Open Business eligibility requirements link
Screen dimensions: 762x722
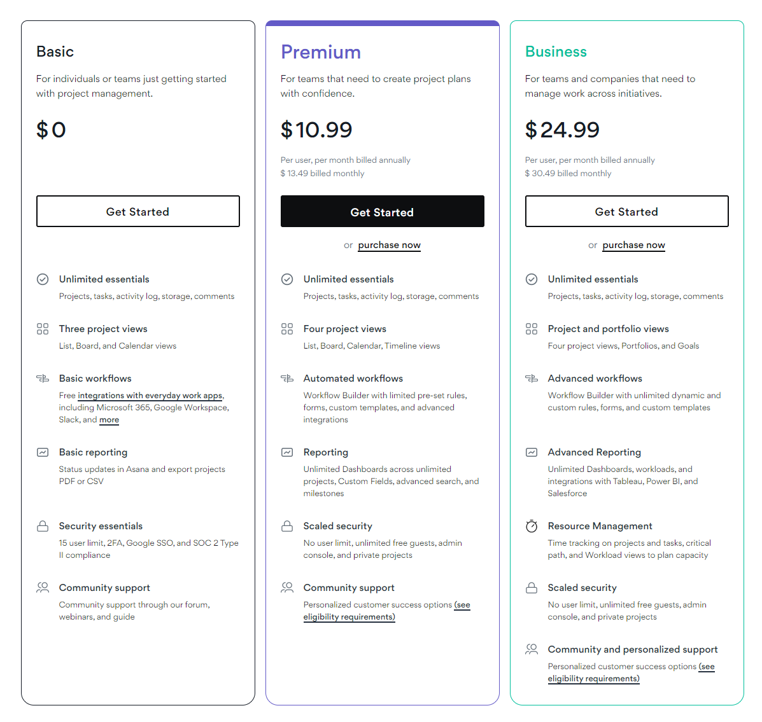(x=593, y=679)
